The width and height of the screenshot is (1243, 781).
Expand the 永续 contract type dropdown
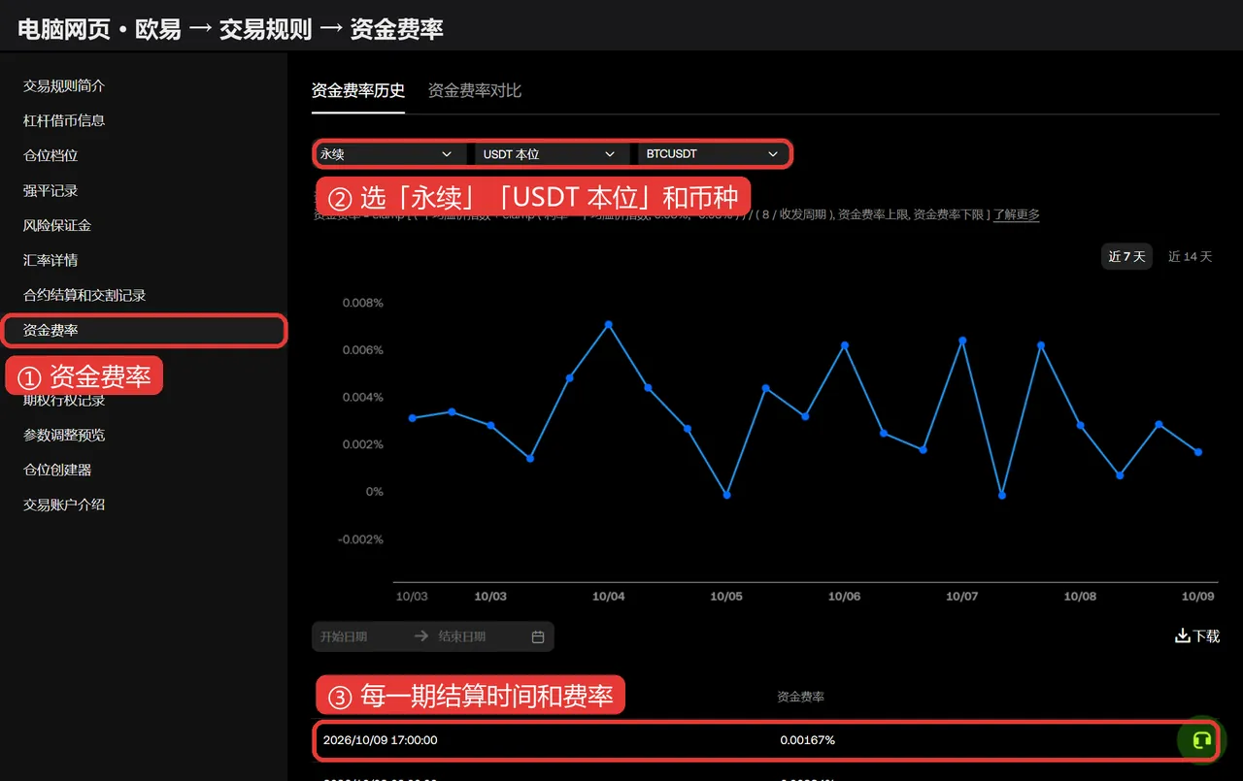pyautogui.click(x=387, y=154)
